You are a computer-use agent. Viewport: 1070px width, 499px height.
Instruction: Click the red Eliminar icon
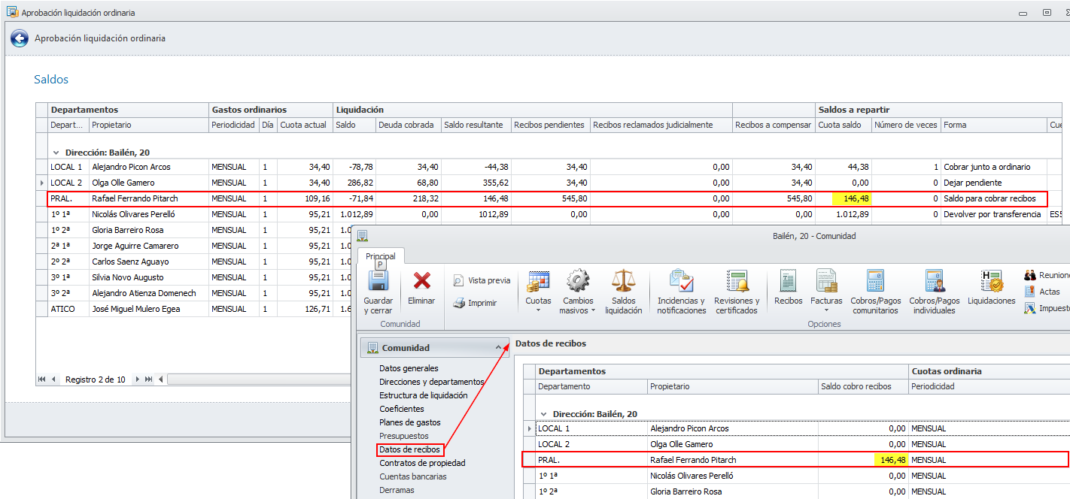pyautogui.click(x=421, y=282)
